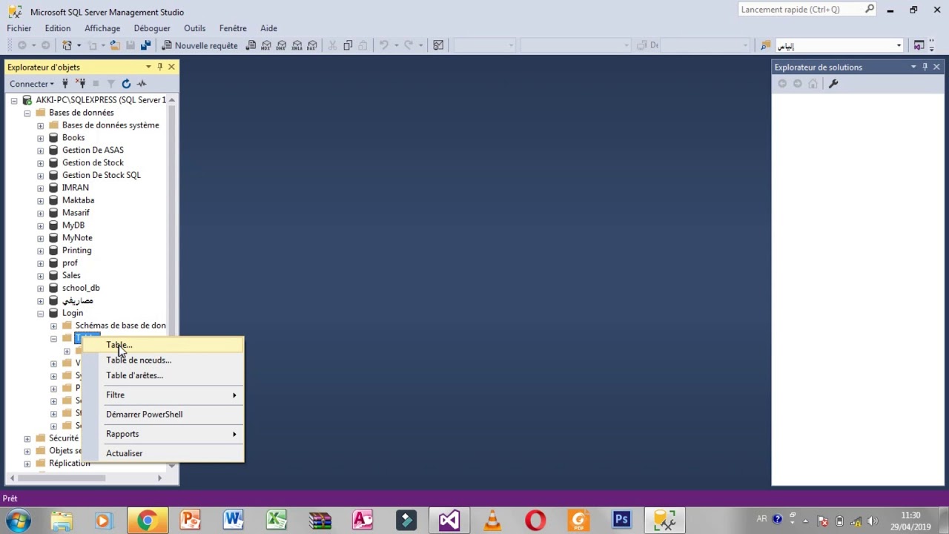Open the Fenêtre menu

pos(233,28)
